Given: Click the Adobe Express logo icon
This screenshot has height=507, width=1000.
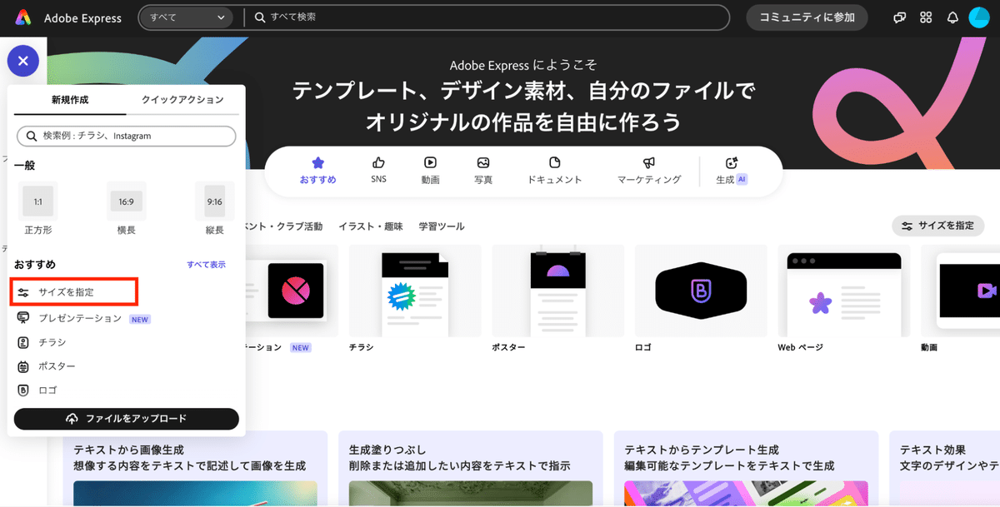Looking at the screenshot, I should tap(23, 17).
